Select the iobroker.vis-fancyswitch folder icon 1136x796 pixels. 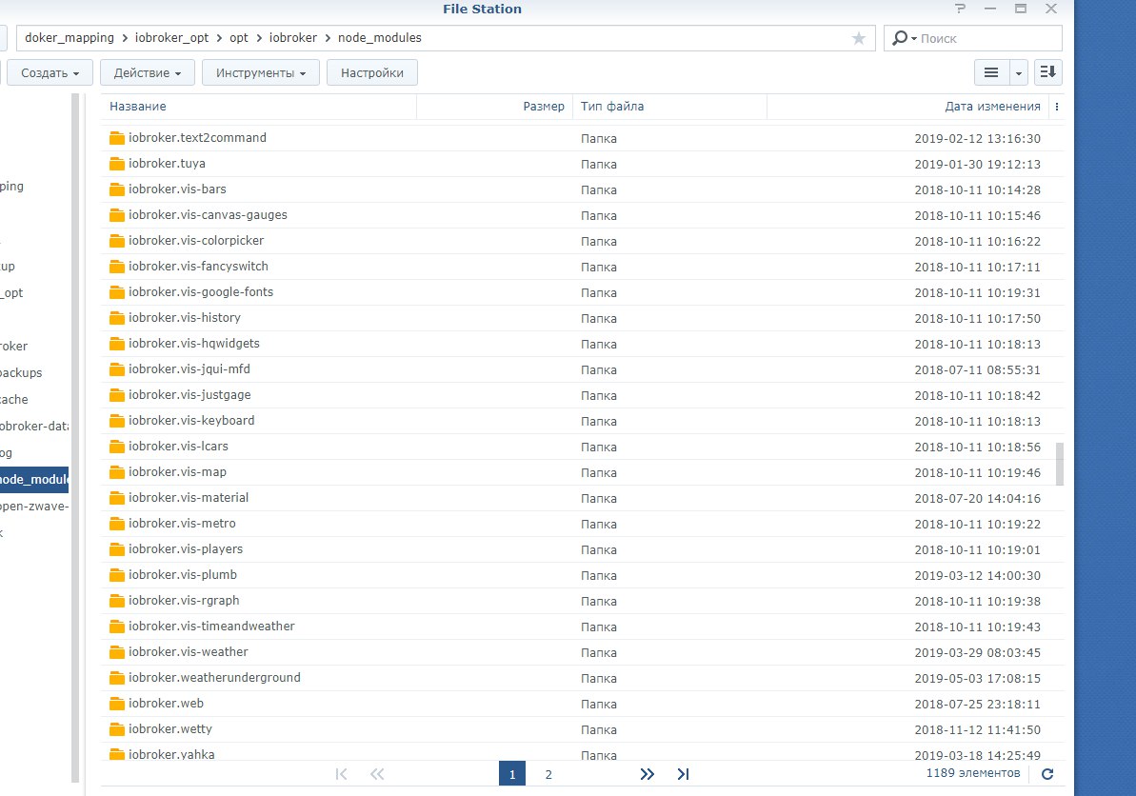click(116, 267)
